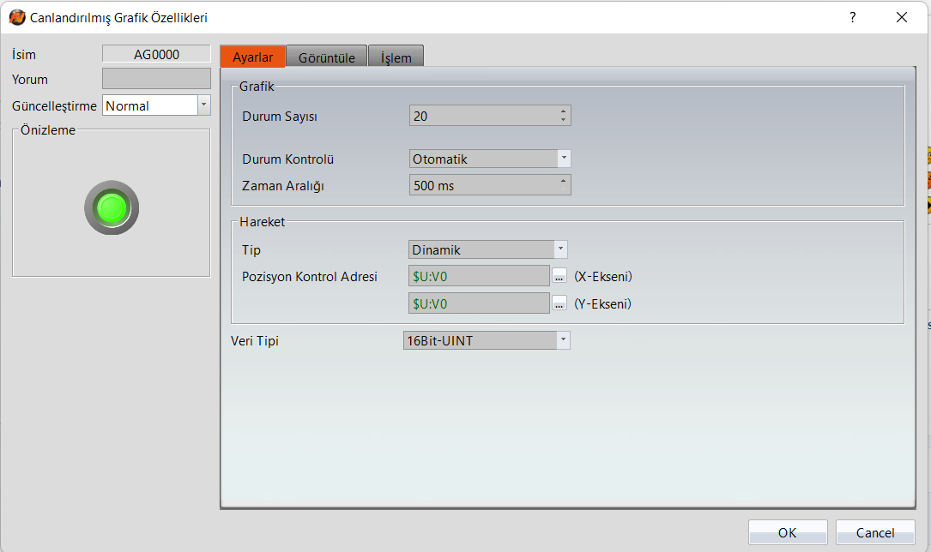Open the Güncelleştirme dropdown
931x552 pixels.
[203, 105]
